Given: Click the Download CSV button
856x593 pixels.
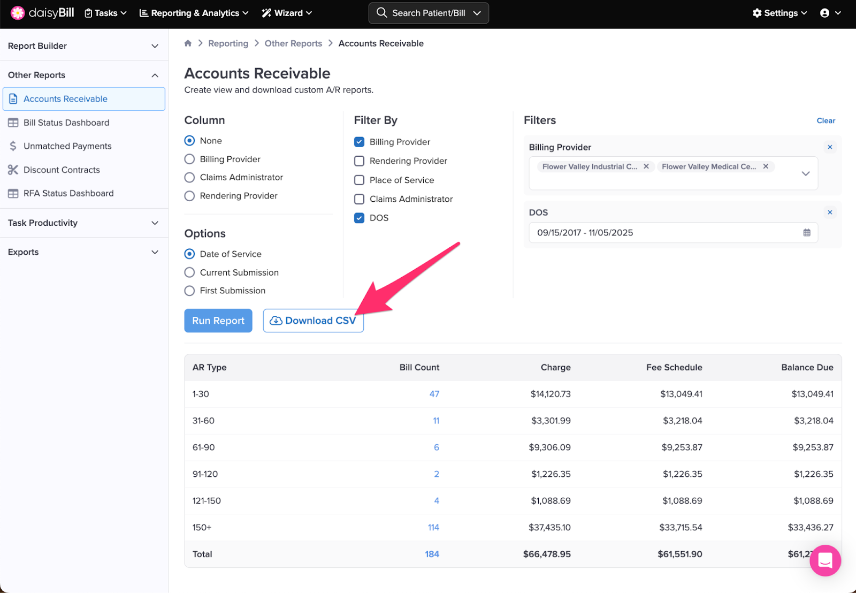Looking at the screenshot, I should click(313, 321).
